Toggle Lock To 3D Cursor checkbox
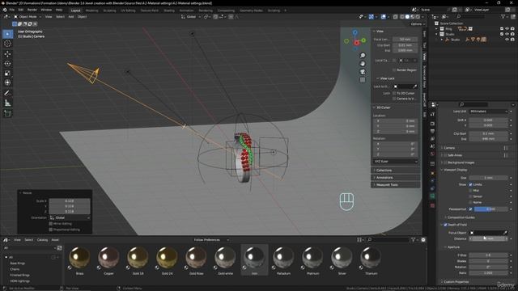Image resolution: width=518 pixels, height=291 pixels. pos(394,94)
